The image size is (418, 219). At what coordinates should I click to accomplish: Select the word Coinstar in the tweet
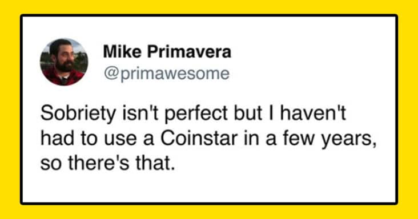pos(199,139)
